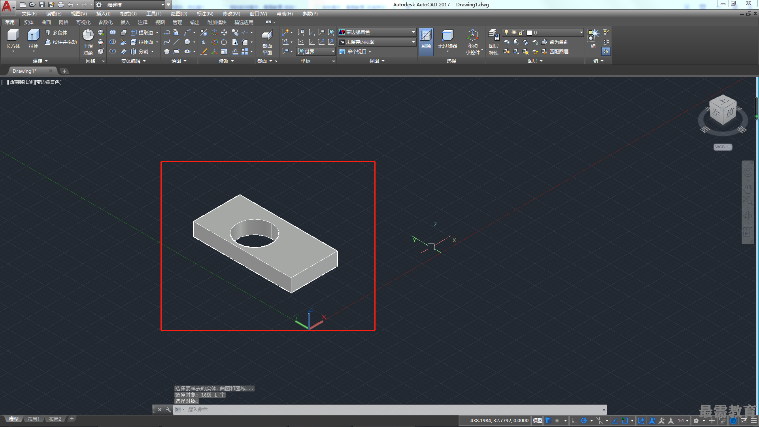Toggle ortho mode in status bar
759x427 pixels.
coord(574,421)
